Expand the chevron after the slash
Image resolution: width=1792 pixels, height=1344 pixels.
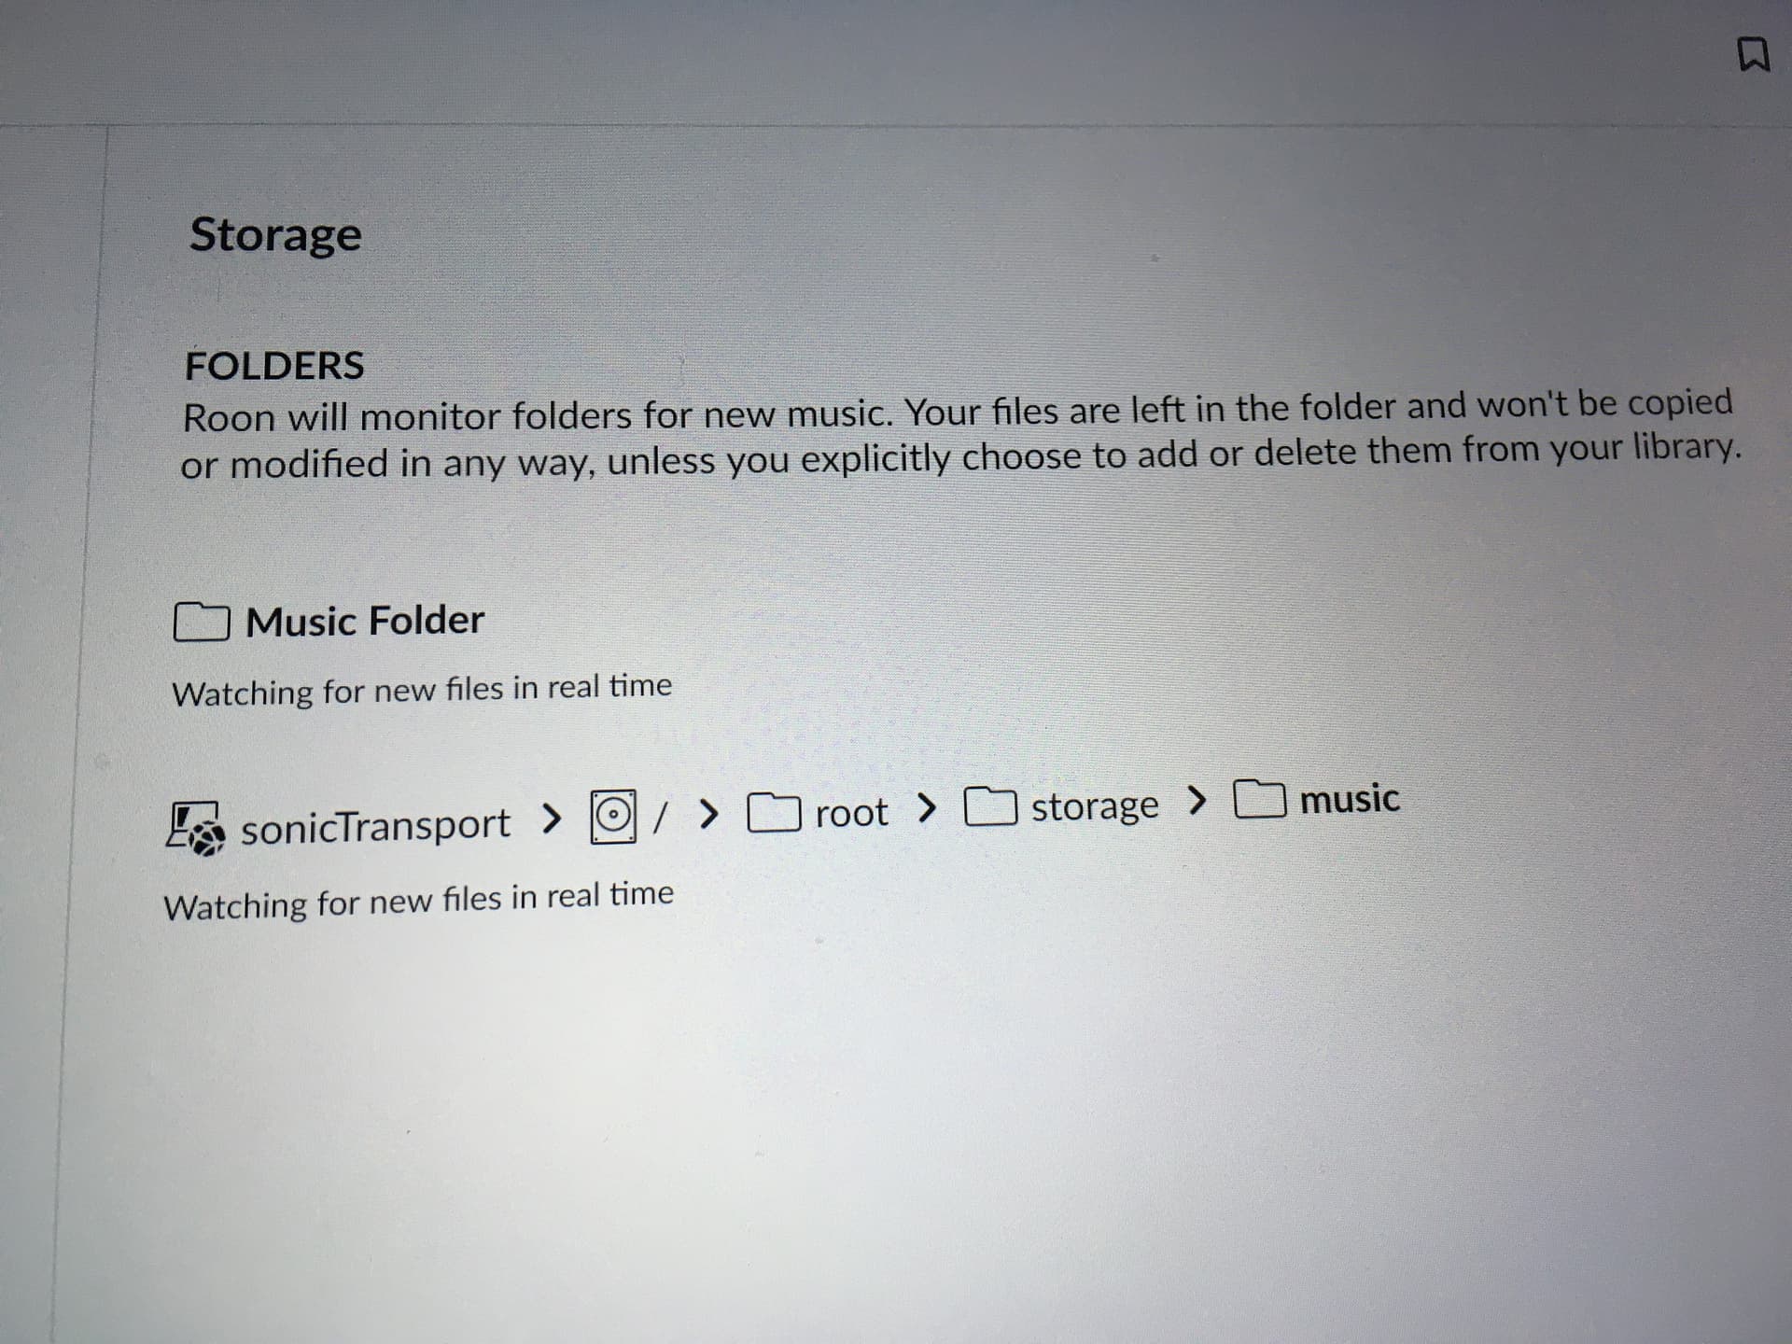point(709,815)
